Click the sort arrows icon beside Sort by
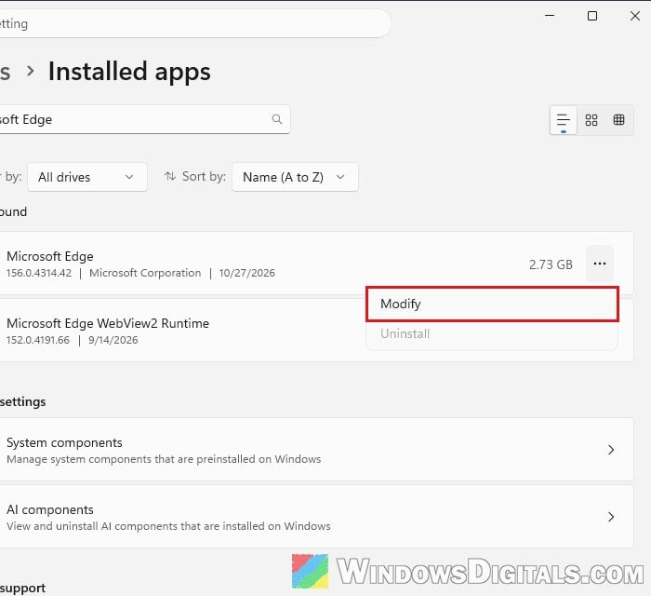This screenshot has height=596, width=651. pyautogui.click(x=170, y=176)
